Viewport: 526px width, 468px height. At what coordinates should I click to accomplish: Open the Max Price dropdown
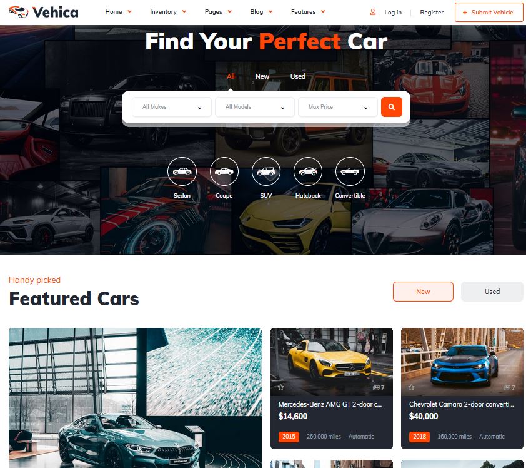[x=338, y=107]
